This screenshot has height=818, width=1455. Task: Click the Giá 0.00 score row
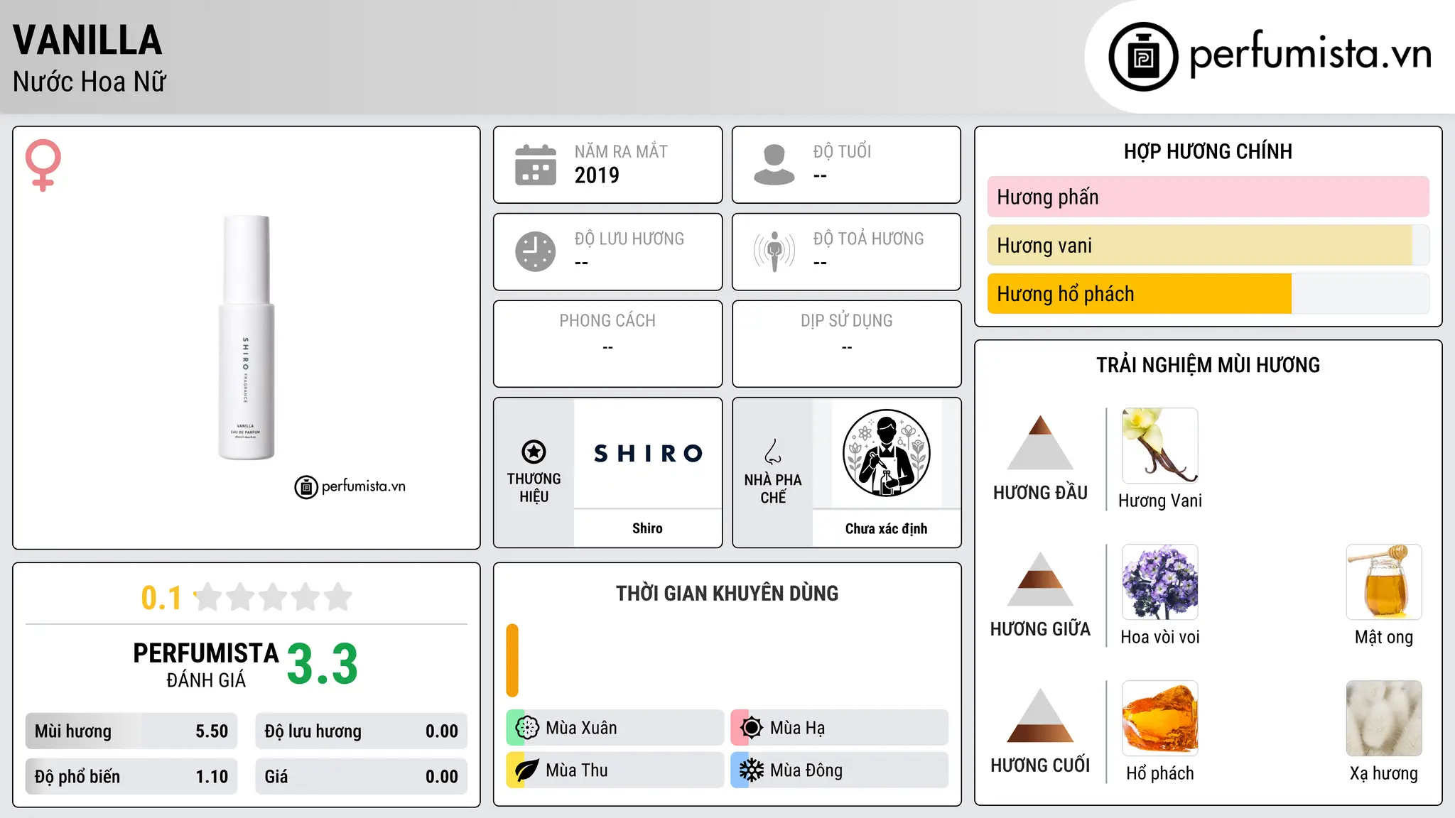point(361,777)
